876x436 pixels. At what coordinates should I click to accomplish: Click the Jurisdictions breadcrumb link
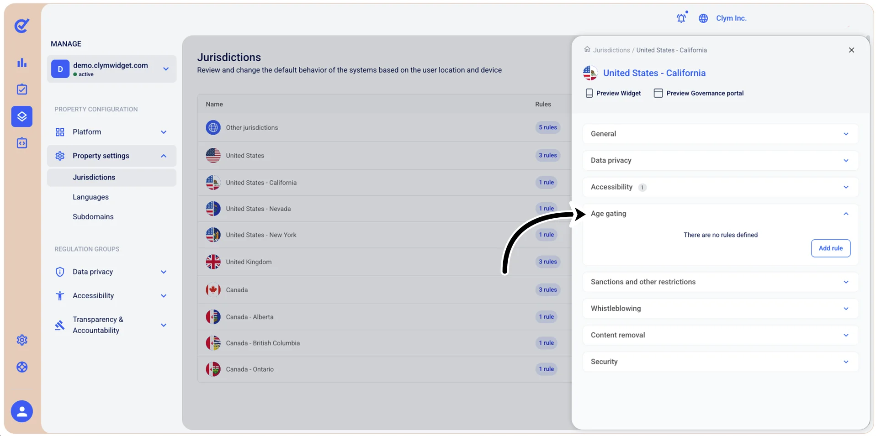click(x=611, y=50)
